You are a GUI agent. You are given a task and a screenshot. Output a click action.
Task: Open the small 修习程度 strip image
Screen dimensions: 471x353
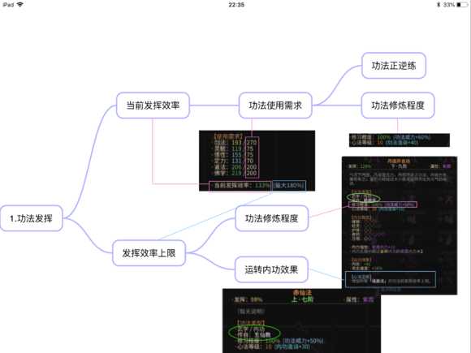click(x=400, y=140)
